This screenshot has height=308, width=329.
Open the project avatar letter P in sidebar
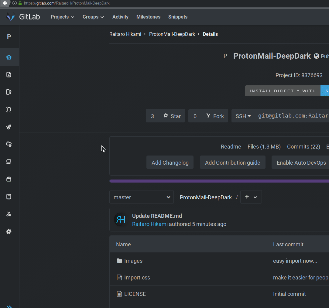[9, 37]
